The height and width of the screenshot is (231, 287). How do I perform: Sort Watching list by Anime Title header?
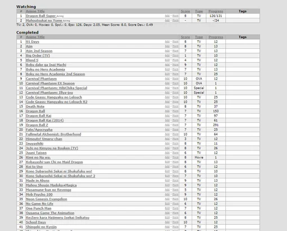pyautogui.click(x=35, y=11)
